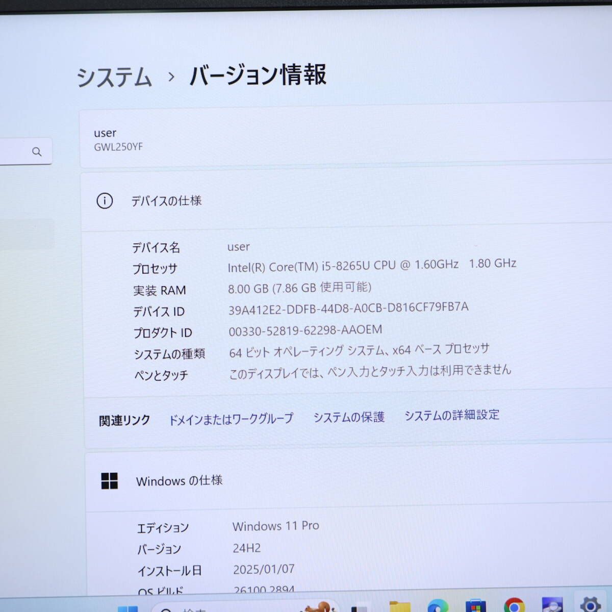
Task: Open Microsoft Store from the taskbar
Action: [x=475, y=606]
